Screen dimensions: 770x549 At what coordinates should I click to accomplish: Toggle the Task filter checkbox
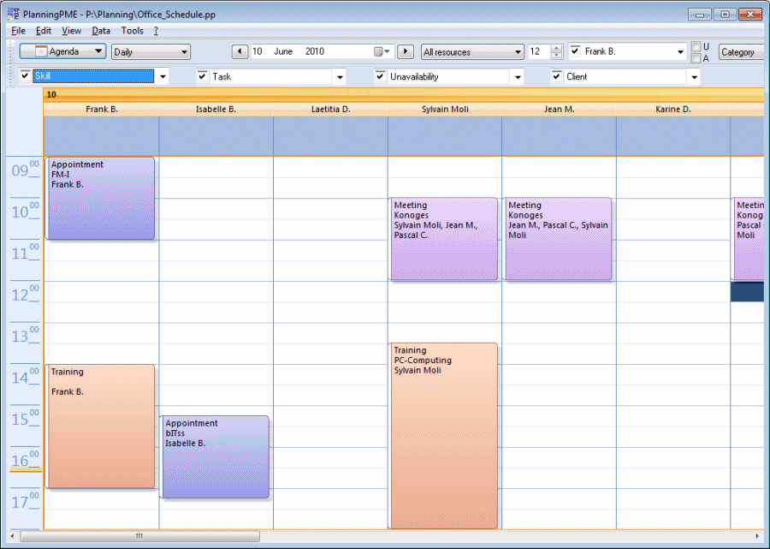pos(202,76)
